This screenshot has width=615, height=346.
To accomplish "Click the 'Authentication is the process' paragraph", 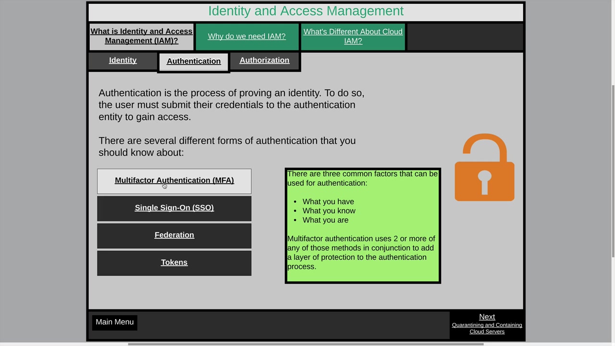I will click(232, 105).
